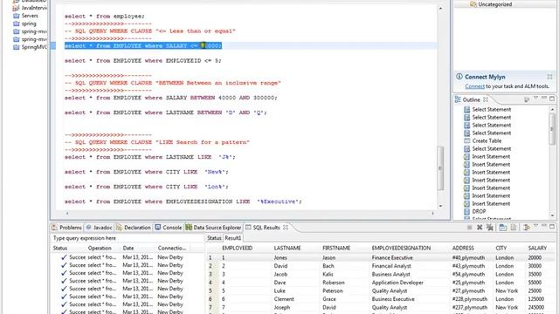Click the 'Clement' last name cell
Screen dimensions: 559x314
coord(284,299)
